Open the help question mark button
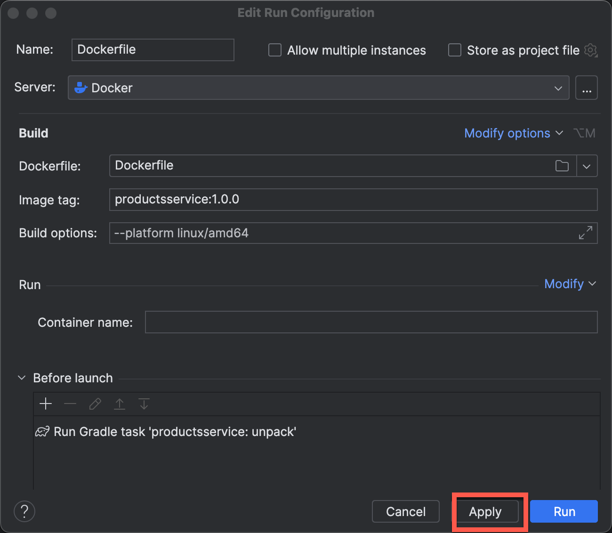The image size is (612, 533). click(24, 511)
